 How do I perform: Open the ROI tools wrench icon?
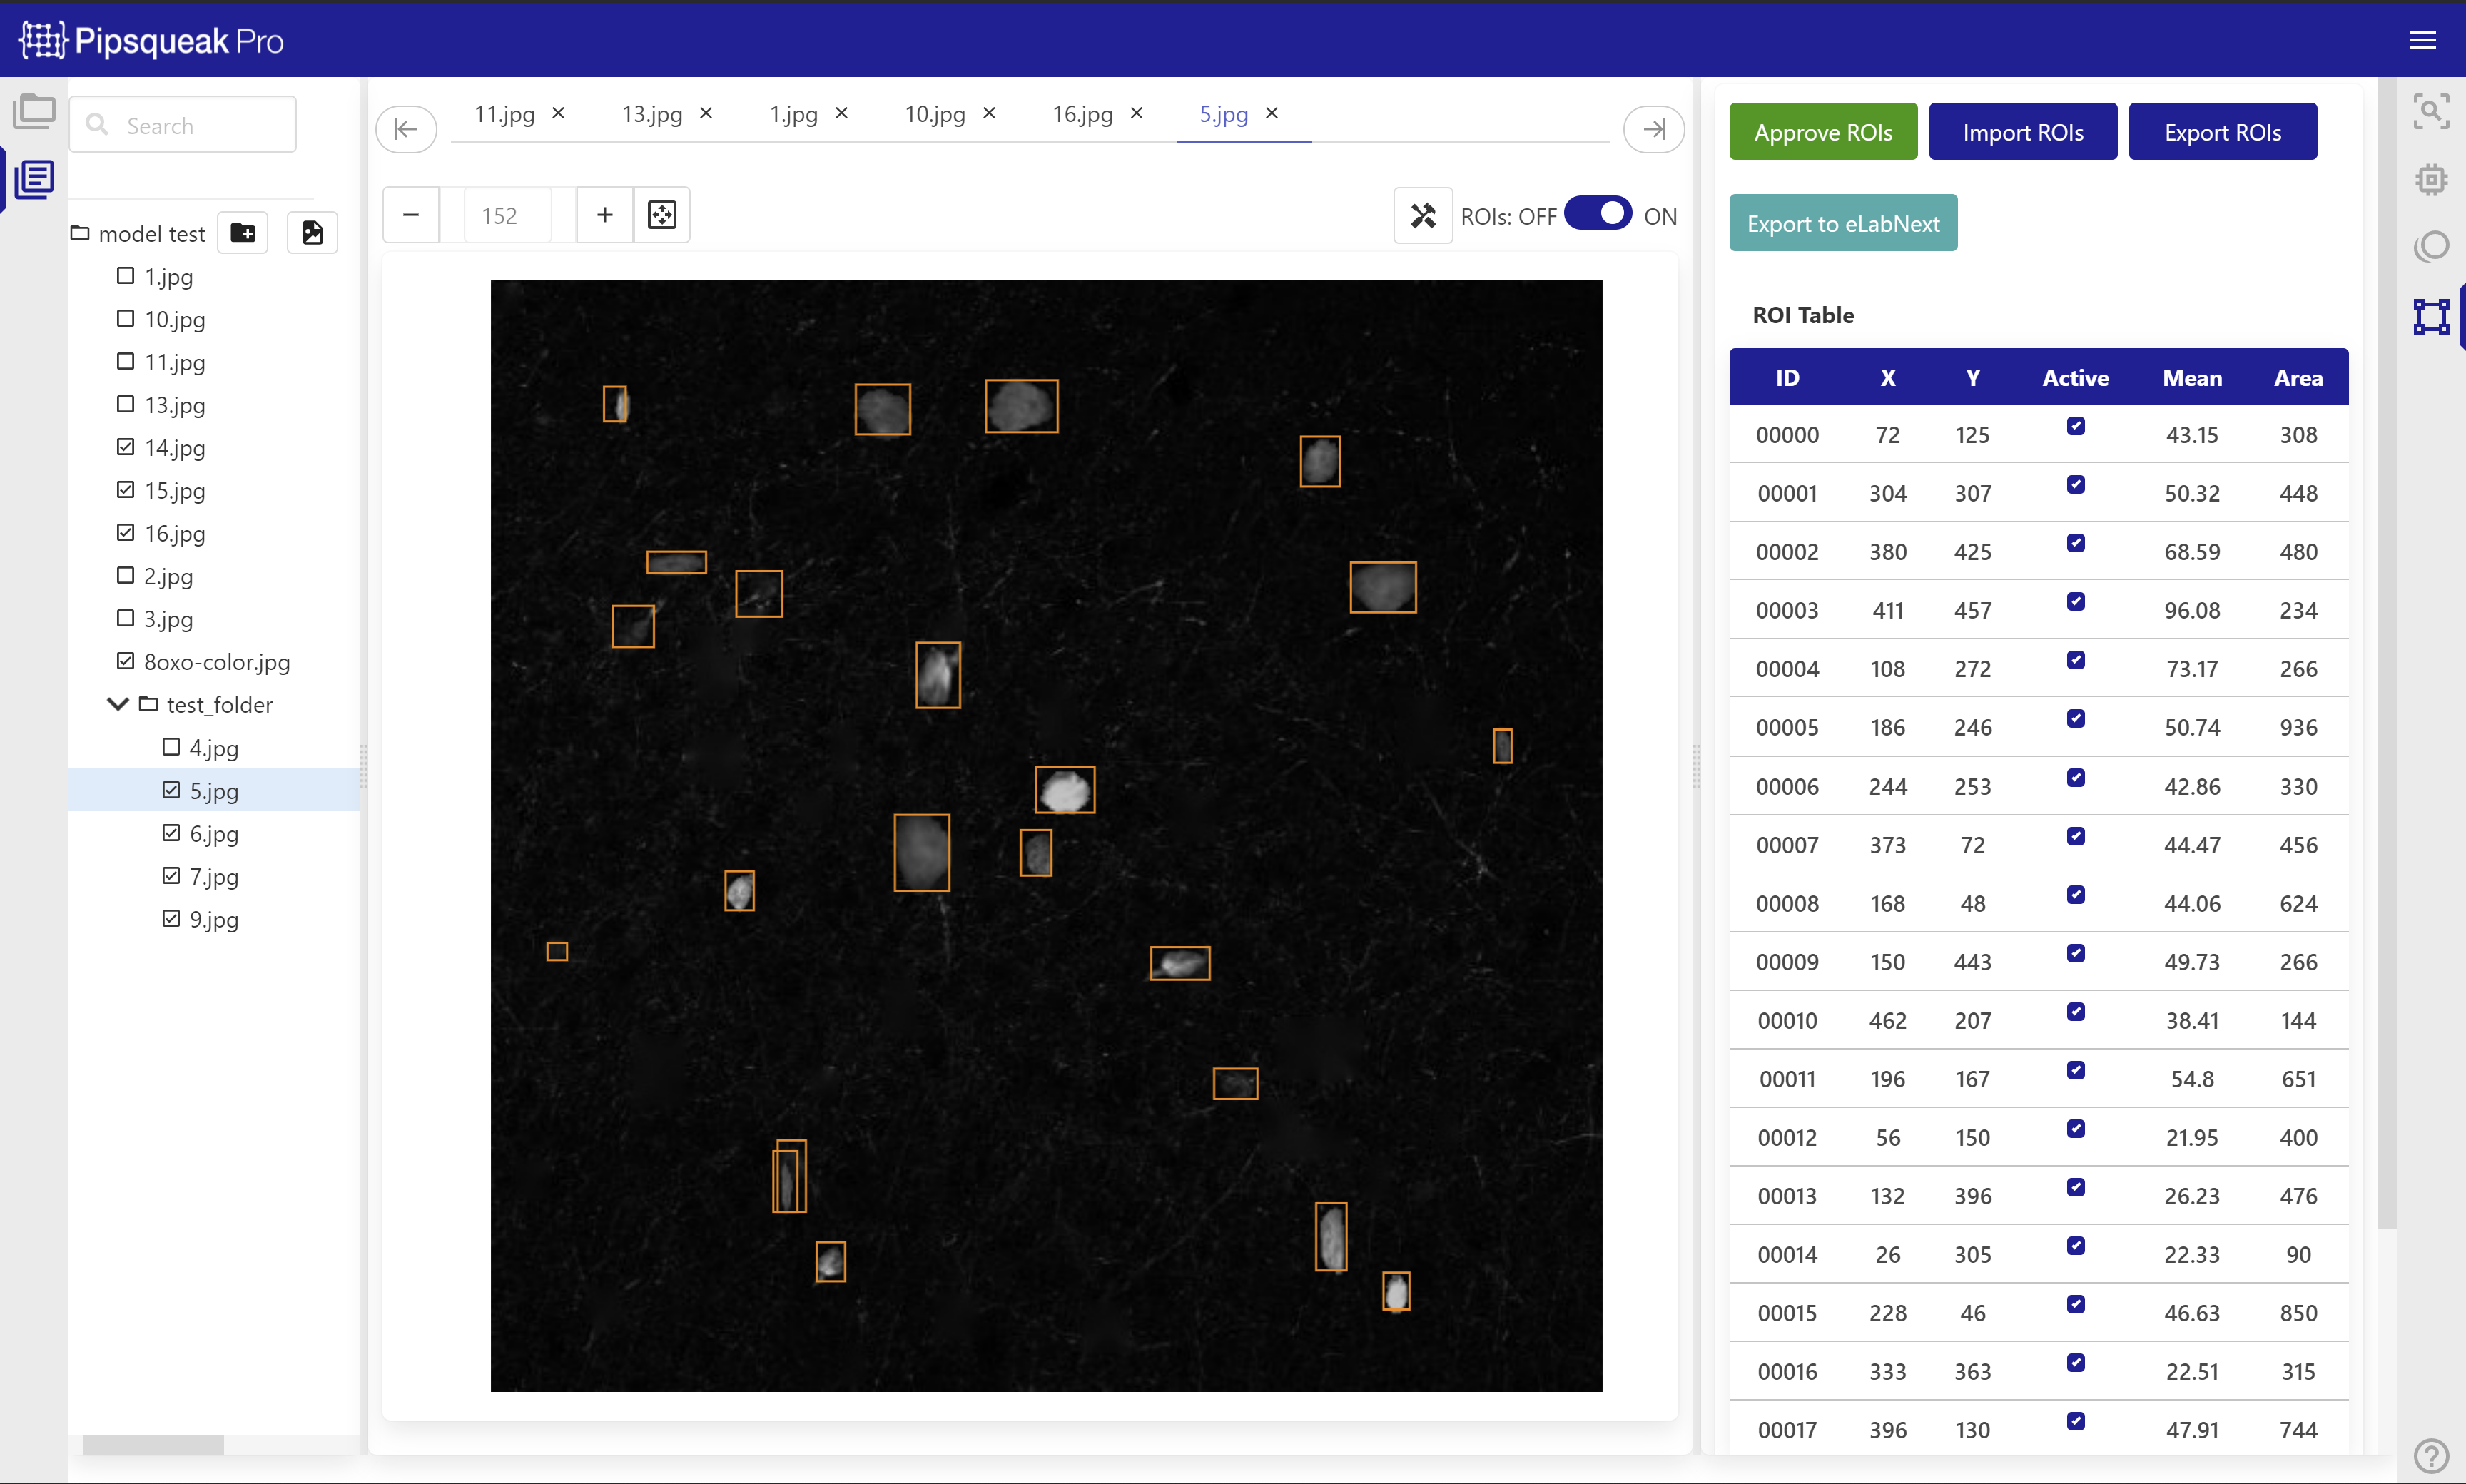coord(1422,216)
